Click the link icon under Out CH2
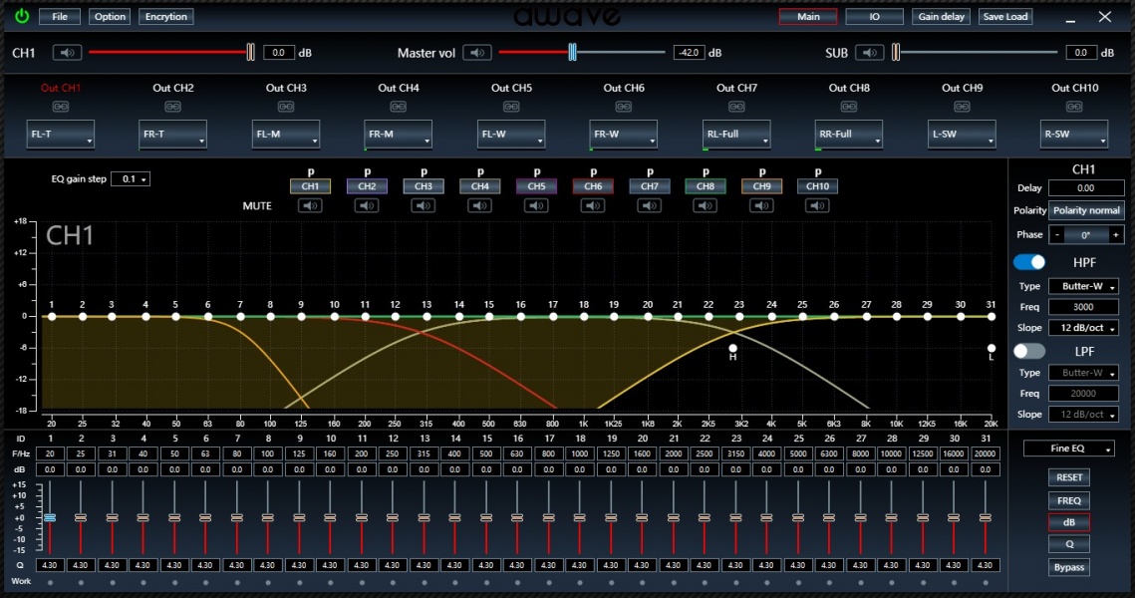This screenshot has width=1135, height=598. click(x=173, y=105)
